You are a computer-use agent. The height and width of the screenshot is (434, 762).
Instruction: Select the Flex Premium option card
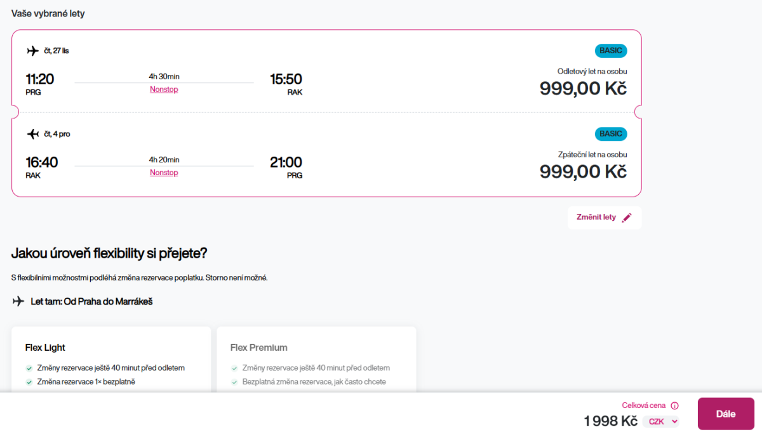316,358
